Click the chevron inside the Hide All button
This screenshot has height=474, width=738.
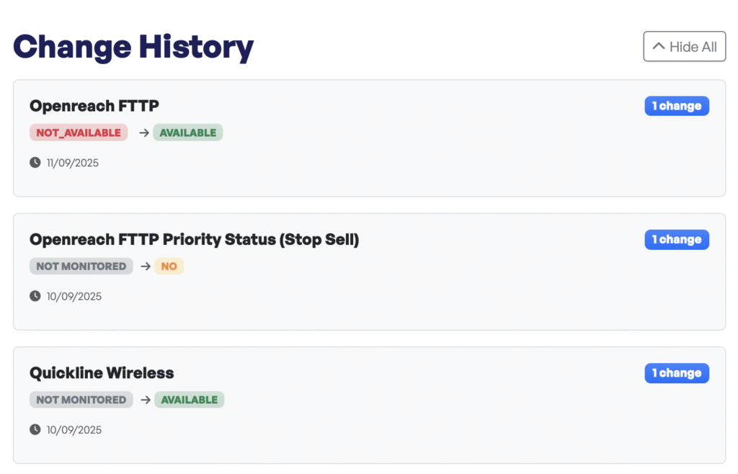click(658, 45)
